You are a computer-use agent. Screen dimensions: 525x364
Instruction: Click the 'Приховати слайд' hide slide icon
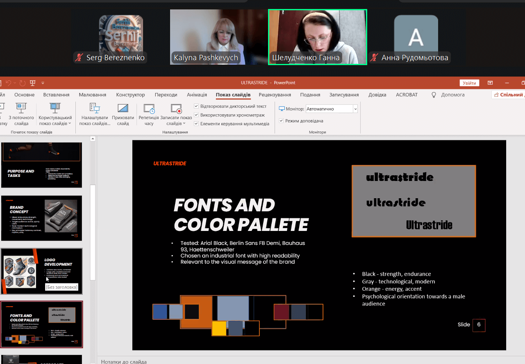[x=123, y=109]
